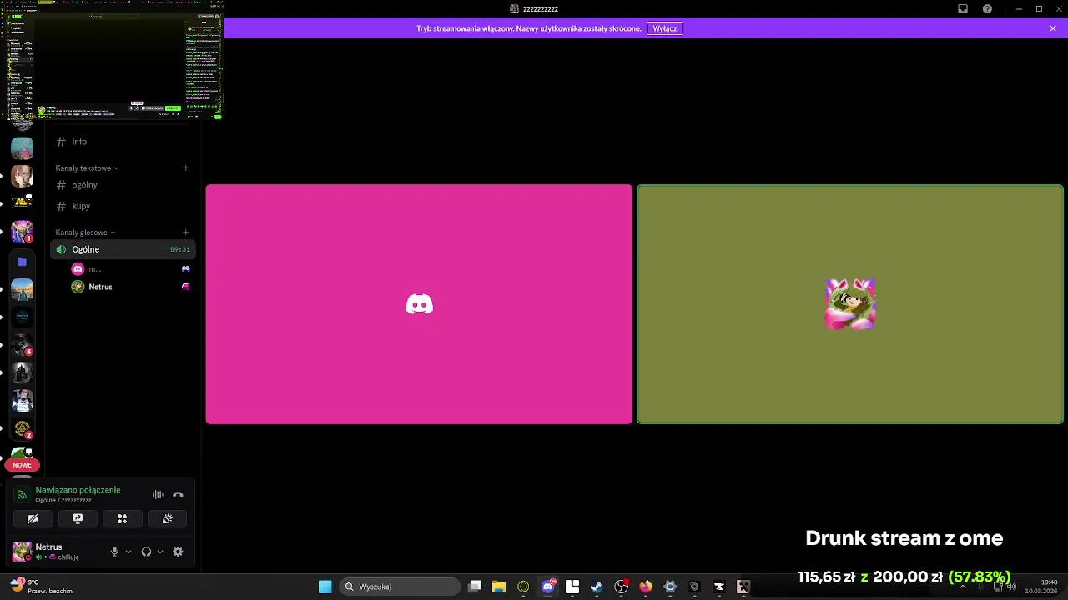This screenshot has height=600, width=1068.
Task: Open the soundboard button
Action: point(168,519)
